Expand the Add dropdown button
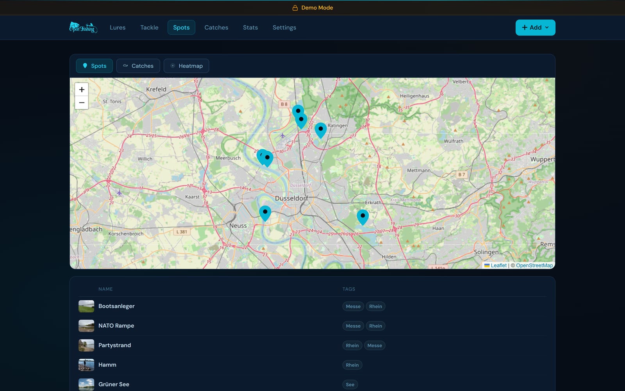The width and height of the screenshot is (625, 391). pos(535,27)
